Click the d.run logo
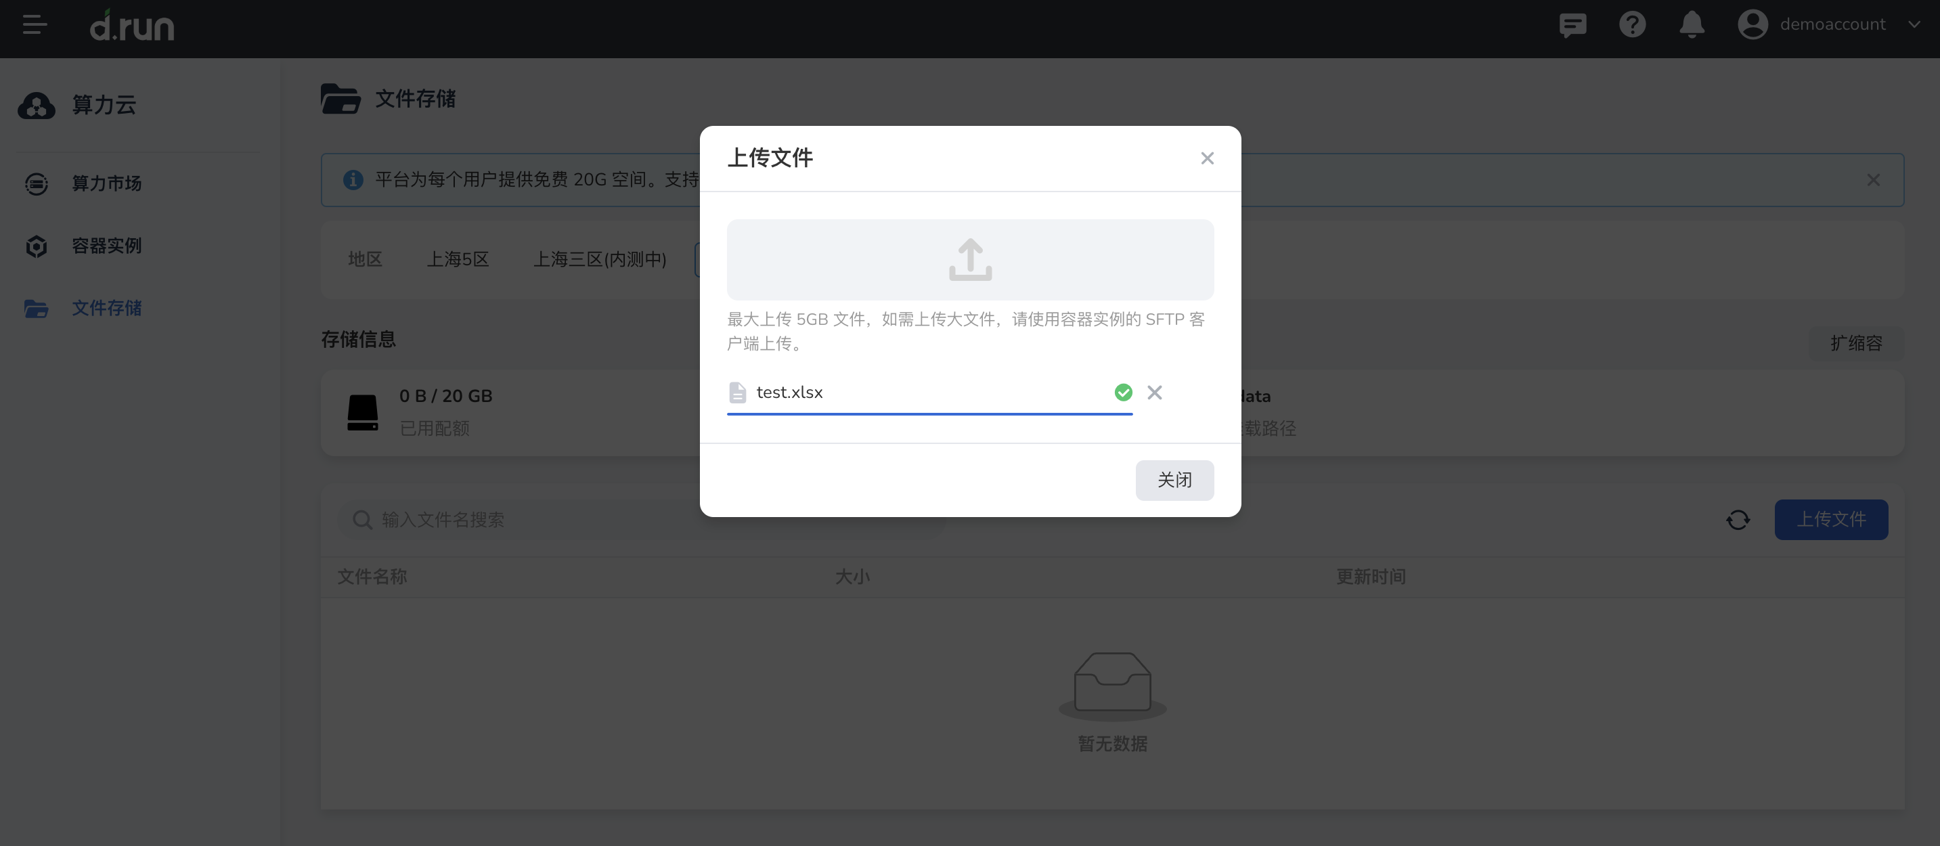Image resolution: width=1940 pixels, height=846 pixels. click(132, 26)
